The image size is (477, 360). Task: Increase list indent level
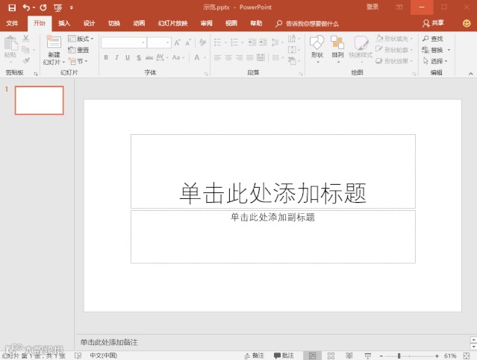click(264, 42)
